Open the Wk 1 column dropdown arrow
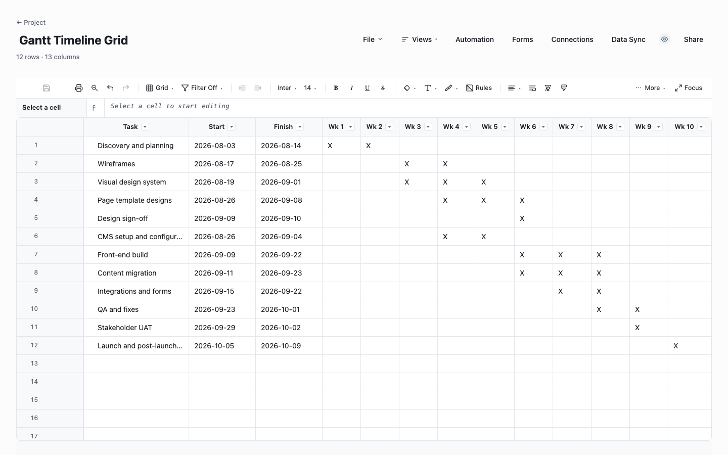The width and height of the screenshot is (728, 455). [351, 127]
